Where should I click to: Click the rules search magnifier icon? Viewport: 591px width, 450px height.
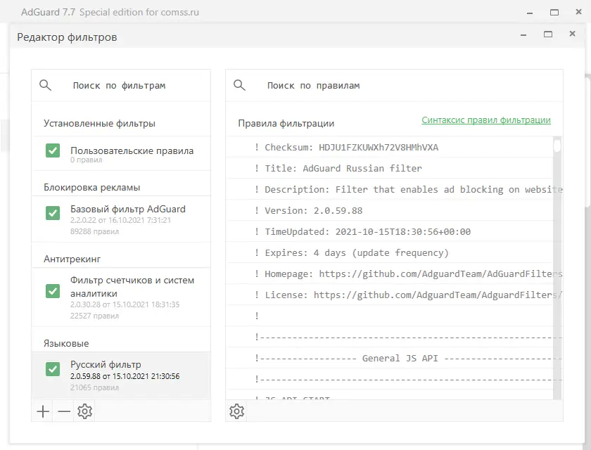click(239, 85)
